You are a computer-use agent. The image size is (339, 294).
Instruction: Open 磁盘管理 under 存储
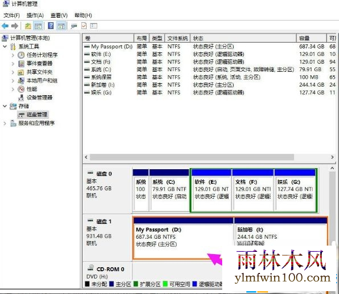click(x=37, y=115)
